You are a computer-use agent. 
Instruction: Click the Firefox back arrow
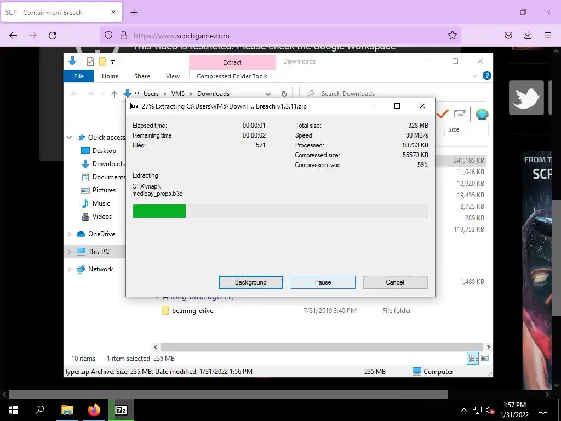(x=13, y=36)
